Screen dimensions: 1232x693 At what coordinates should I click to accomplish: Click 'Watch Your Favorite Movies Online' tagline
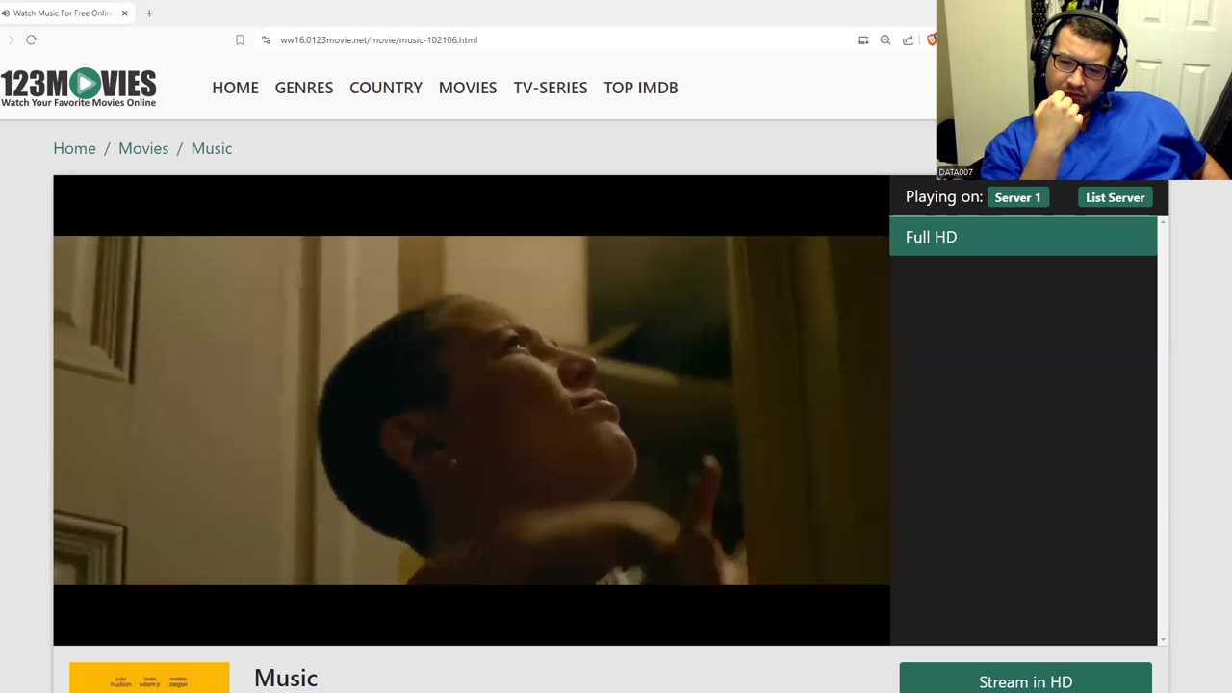78,102
